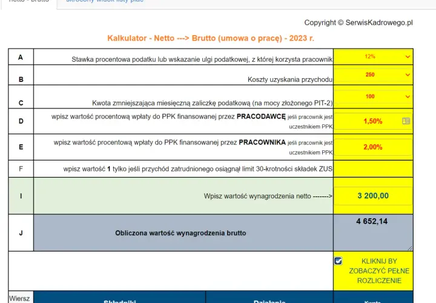Open the 100 kwota zmniejszająca dropdown
This screenshot has width=436, height=303.
pos(373,96)
